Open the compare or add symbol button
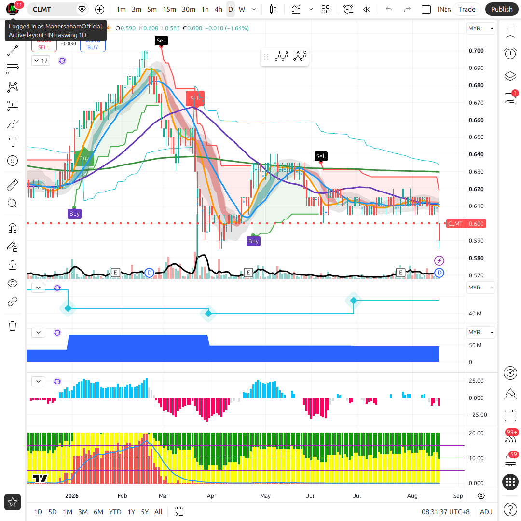The width and height of the screenshot is (521, 521). point(100,9)
